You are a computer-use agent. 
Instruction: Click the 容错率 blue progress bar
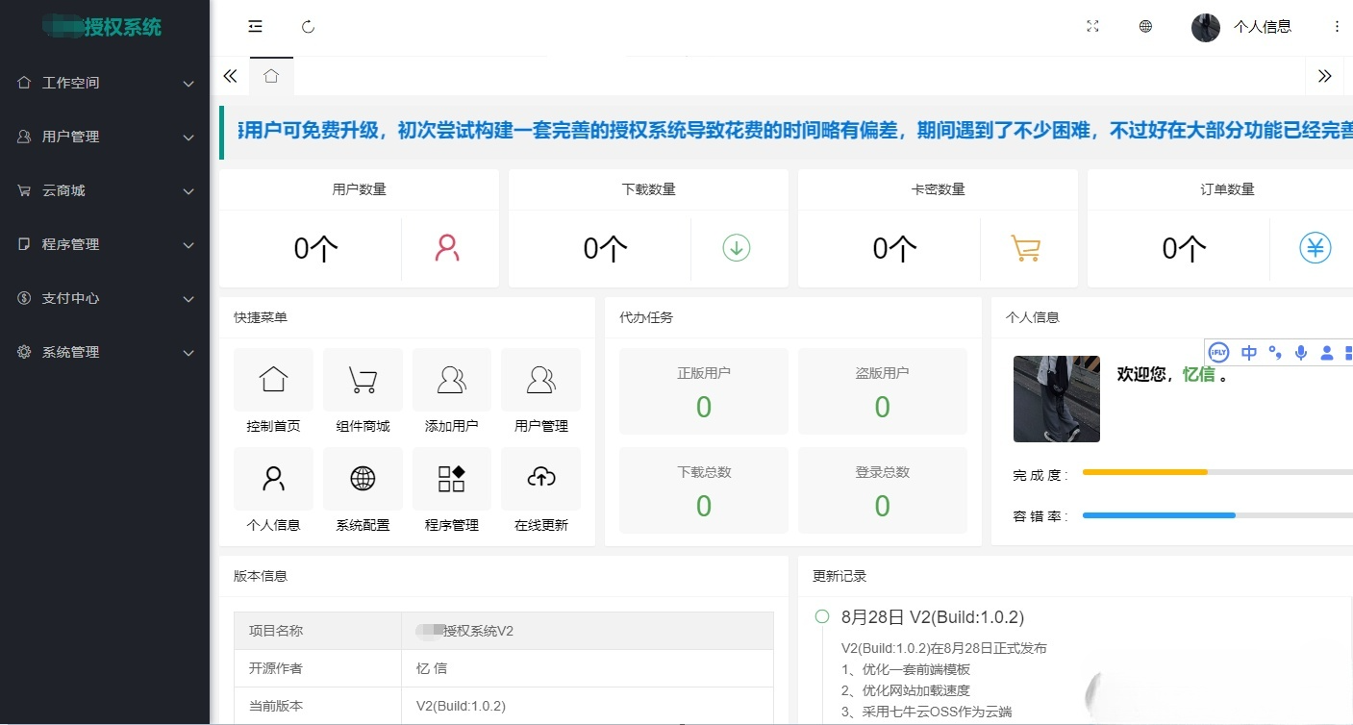1159,514
